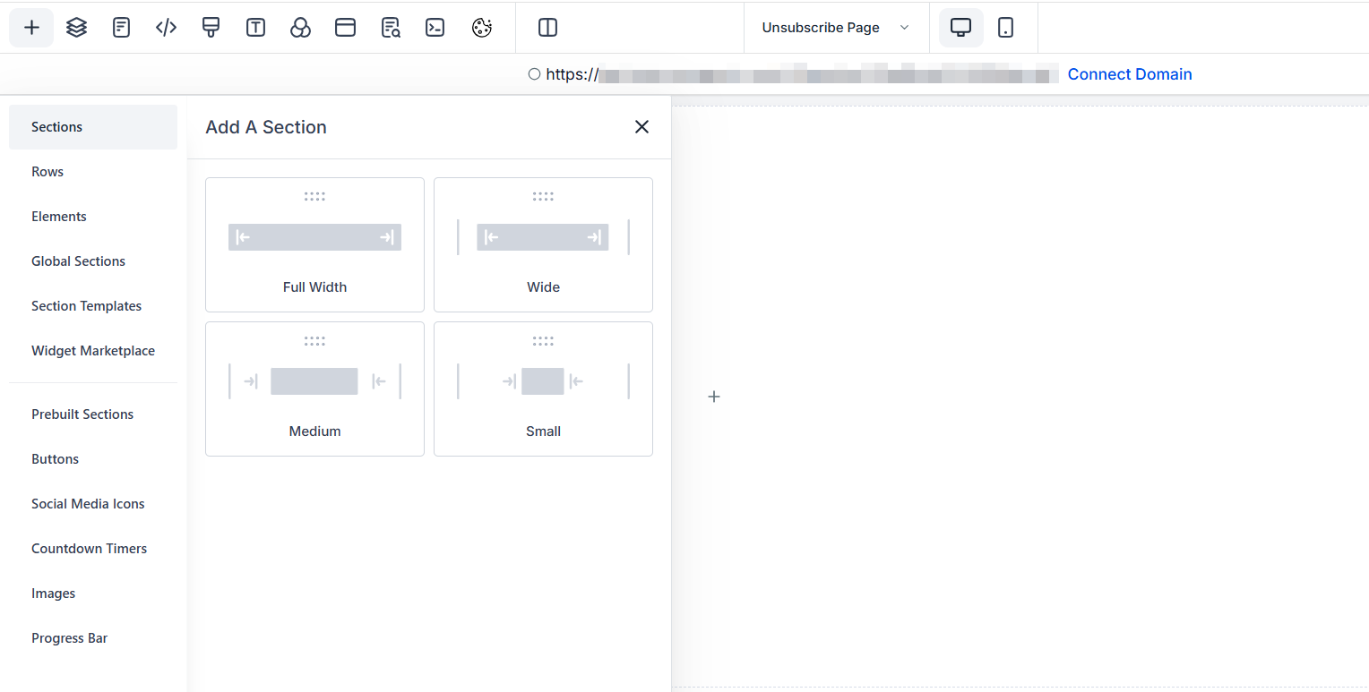Click the Connect Domain link
Screen dimensions: 1369x692
(1130, 74)
